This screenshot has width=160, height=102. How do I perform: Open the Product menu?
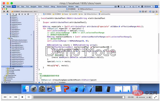[46, 6]
